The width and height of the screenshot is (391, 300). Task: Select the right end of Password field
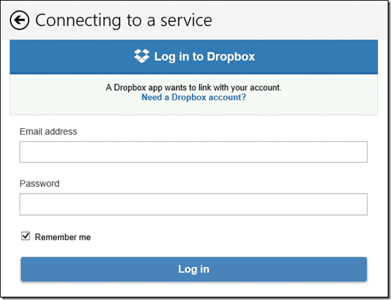[x=363, y=204]
